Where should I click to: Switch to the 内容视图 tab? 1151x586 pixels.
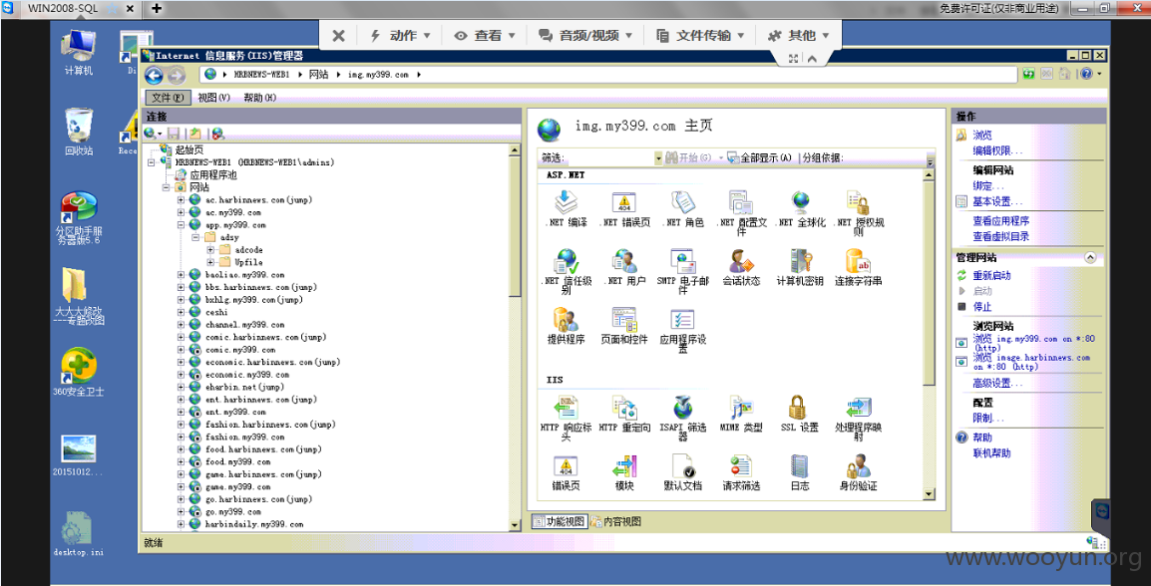616,521
